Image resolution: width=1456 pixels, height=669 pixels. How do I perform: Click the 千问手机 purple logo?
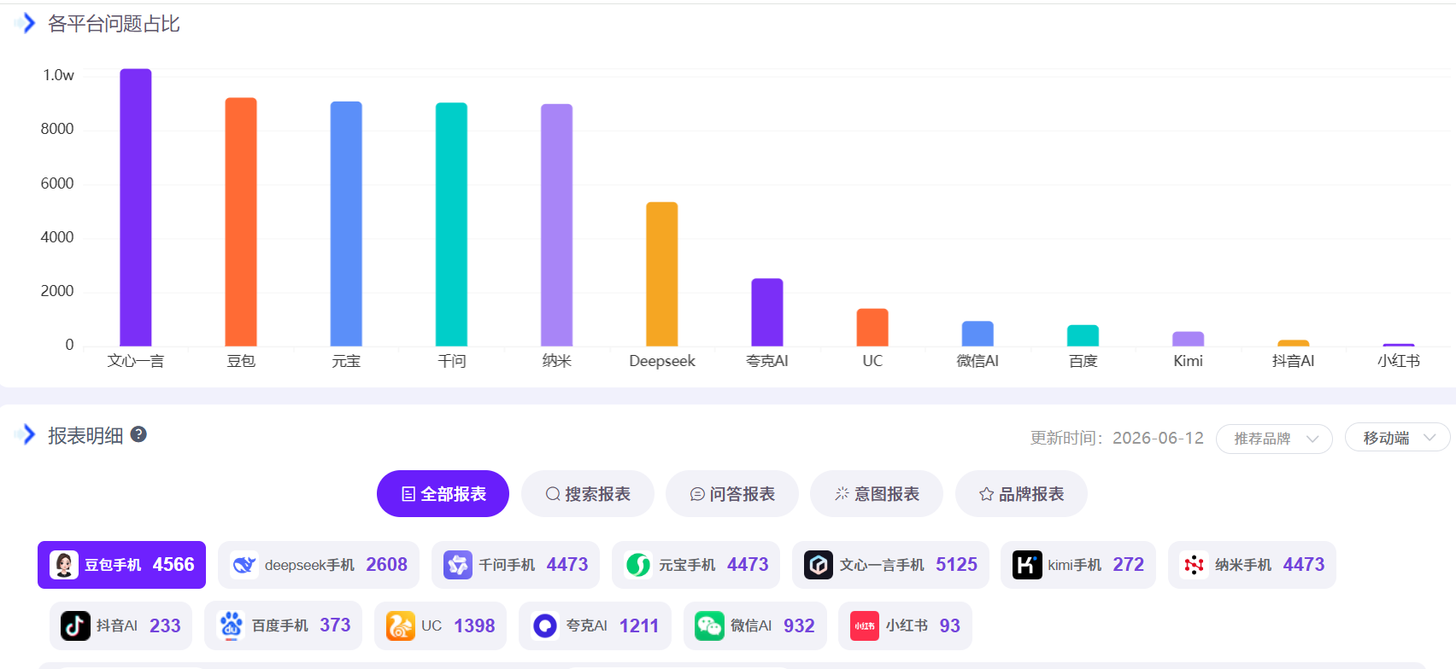(x=458, y=565)
